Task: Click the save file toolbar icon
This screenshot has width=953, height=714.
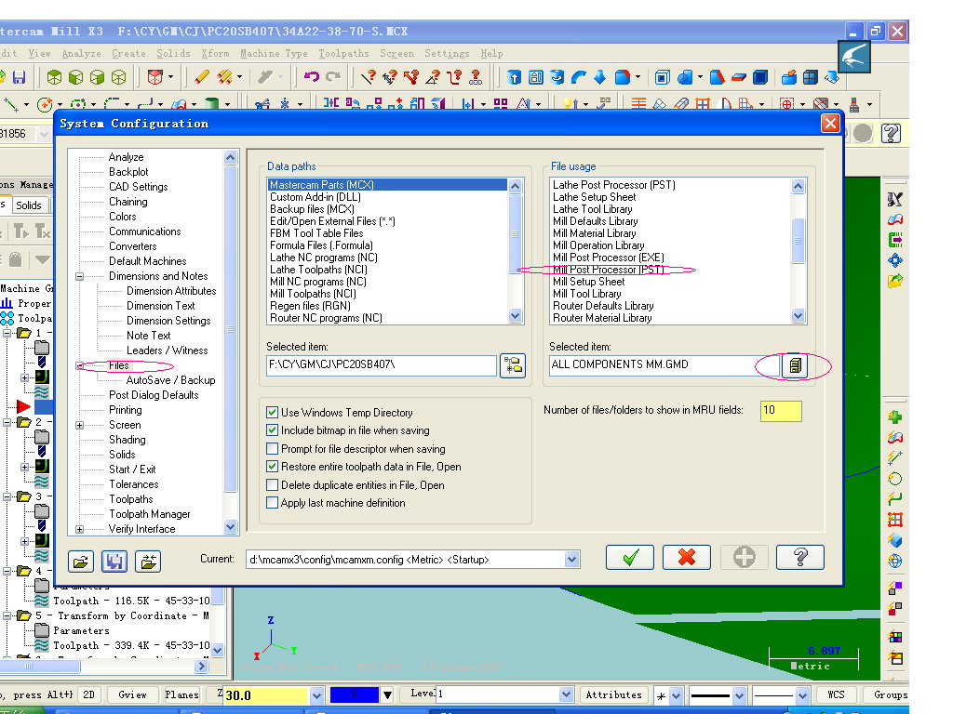Action: 19,77
